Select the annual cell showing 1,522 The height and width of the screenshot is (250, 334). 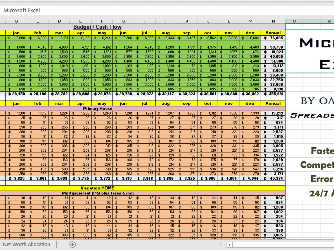point(273,155)
